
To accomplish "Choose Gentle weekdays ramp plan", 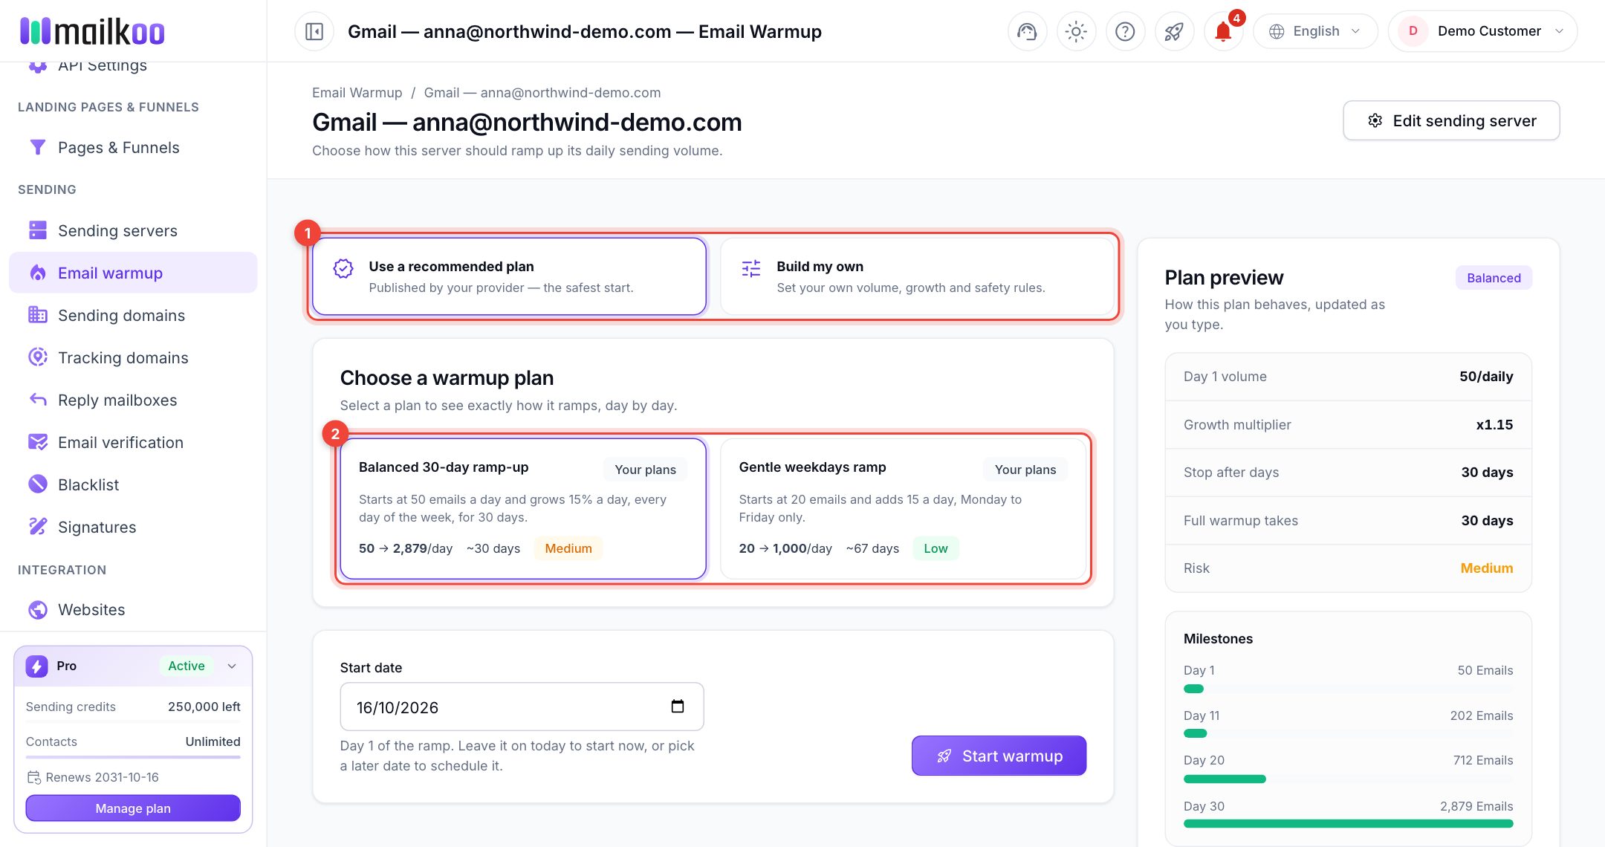I will tap(903, 508).
